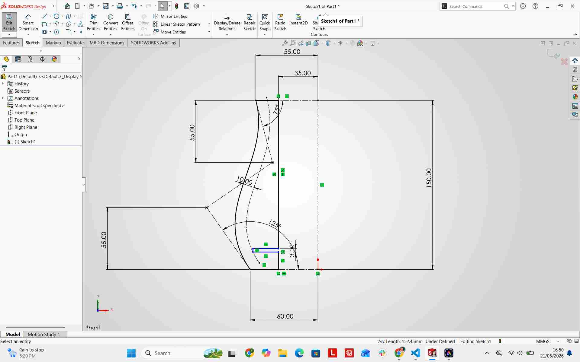Cancel sketch with red X corner icon
Image resolution: width=580 pixels, height=362 pixels.
pyautogui.click(x=564, y=62)
